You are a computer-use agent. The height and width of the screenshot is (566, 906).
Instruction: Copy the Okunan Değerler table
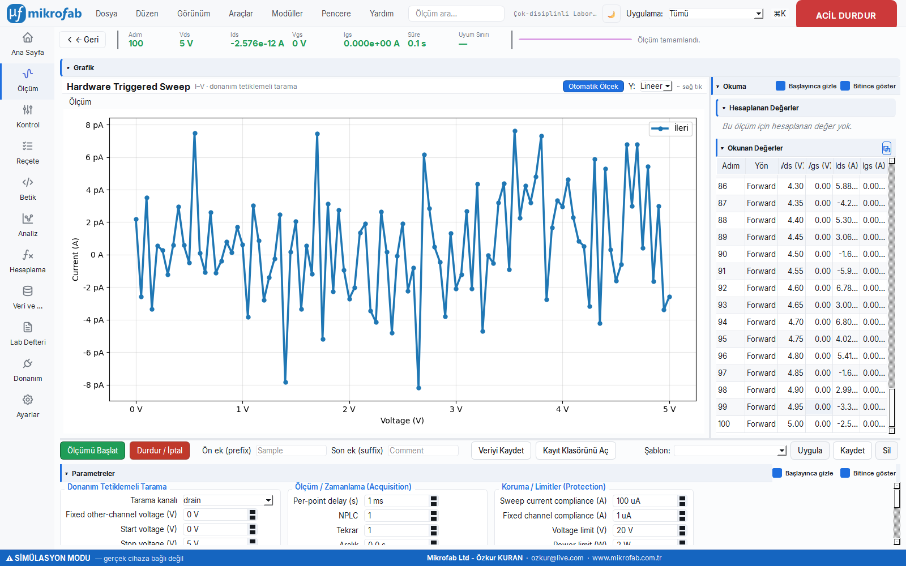click(x=887, y=148)
